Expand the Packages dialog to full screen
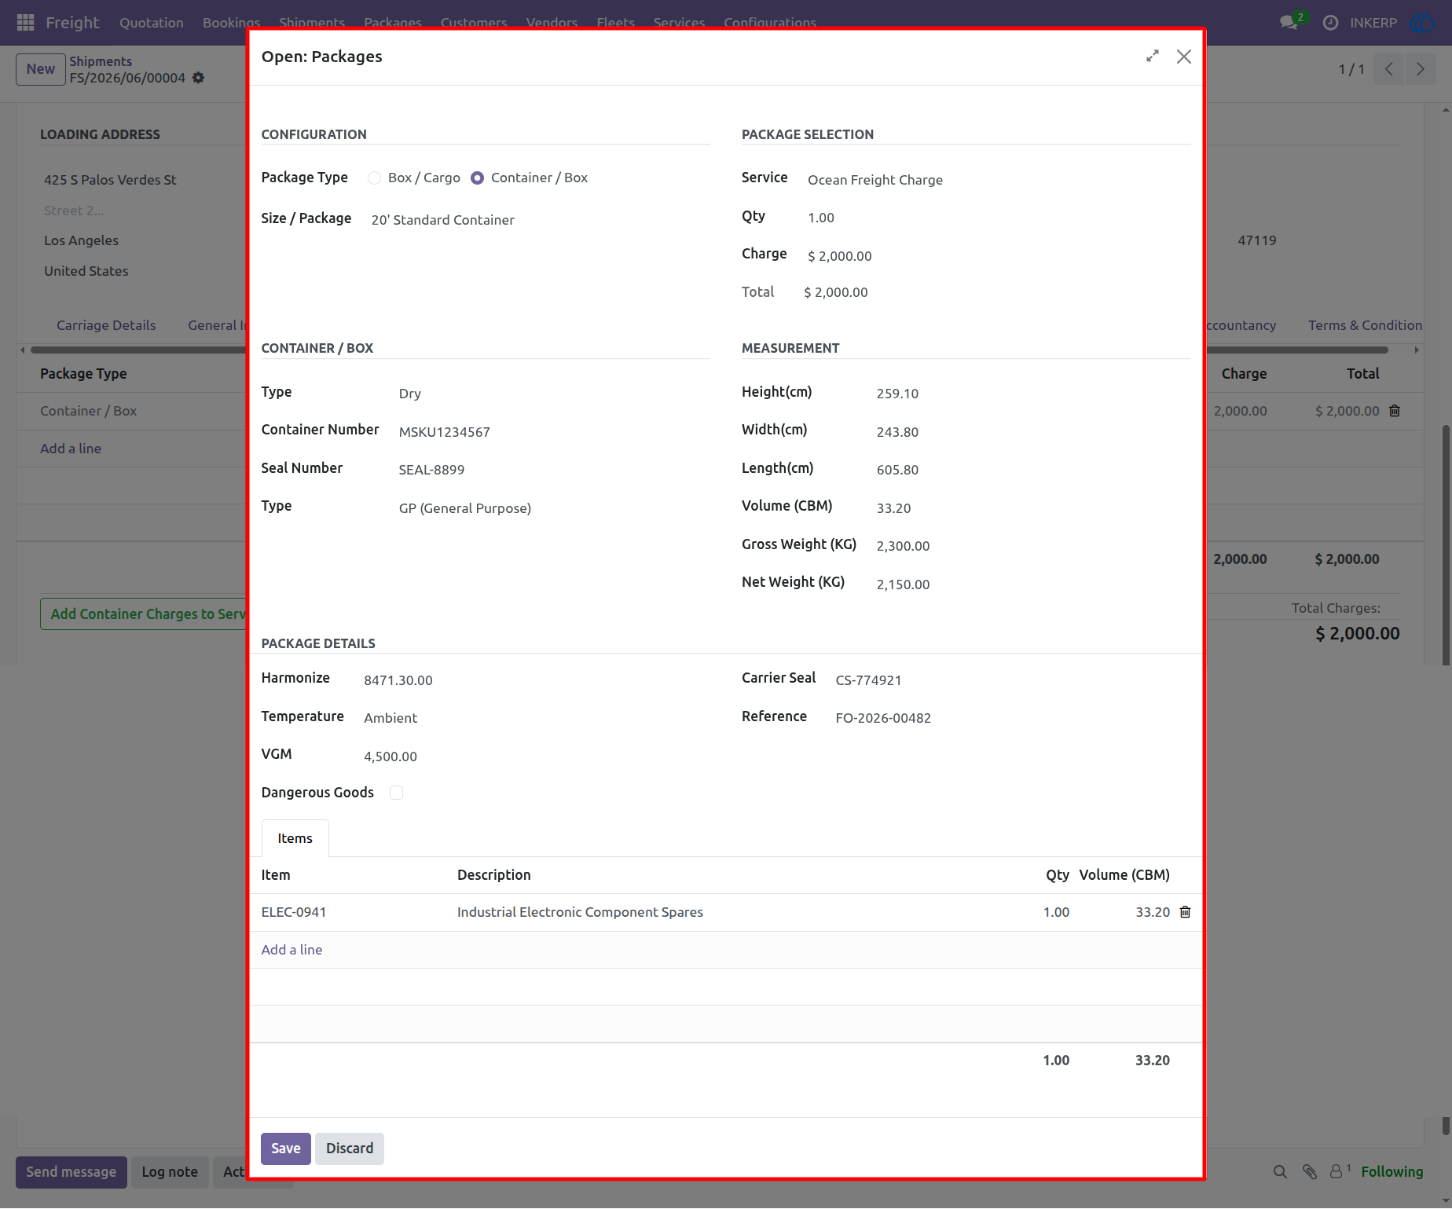The height and width of the screenshot is (1209, 1452). pos(1152,56)
